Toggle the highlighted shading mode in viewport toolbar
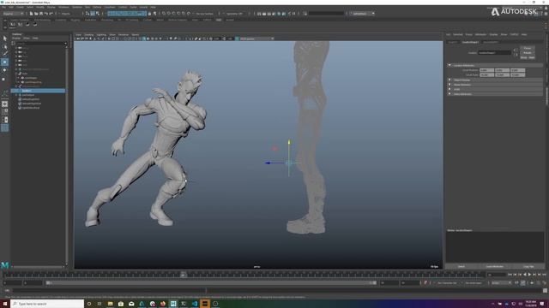 (144, 38)
